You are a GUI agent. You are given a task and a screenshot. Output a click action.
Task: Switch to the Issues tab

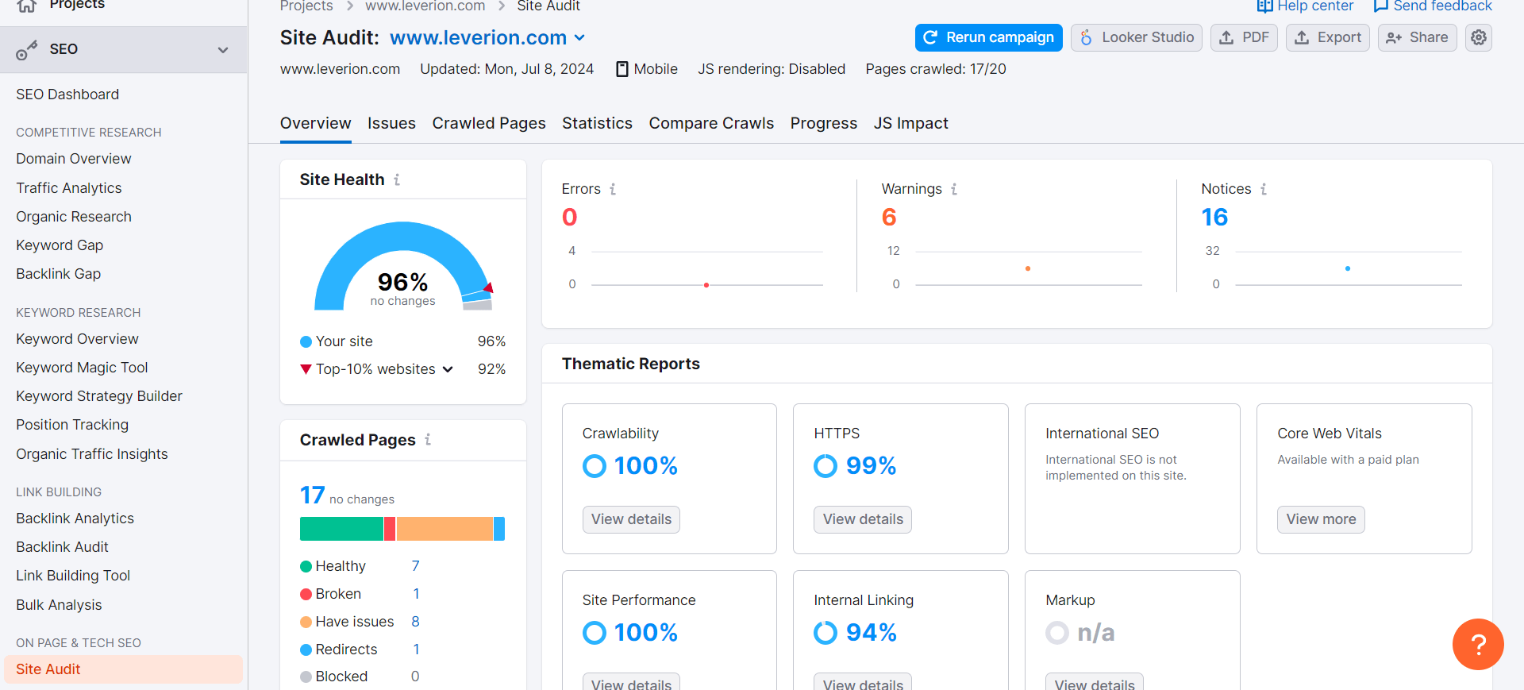point(391,123)
